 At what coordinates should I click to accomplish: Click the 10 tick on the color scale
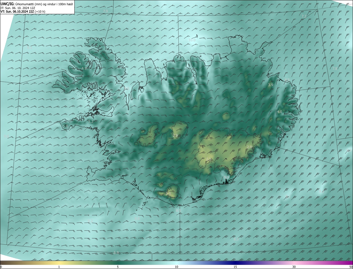176,267
